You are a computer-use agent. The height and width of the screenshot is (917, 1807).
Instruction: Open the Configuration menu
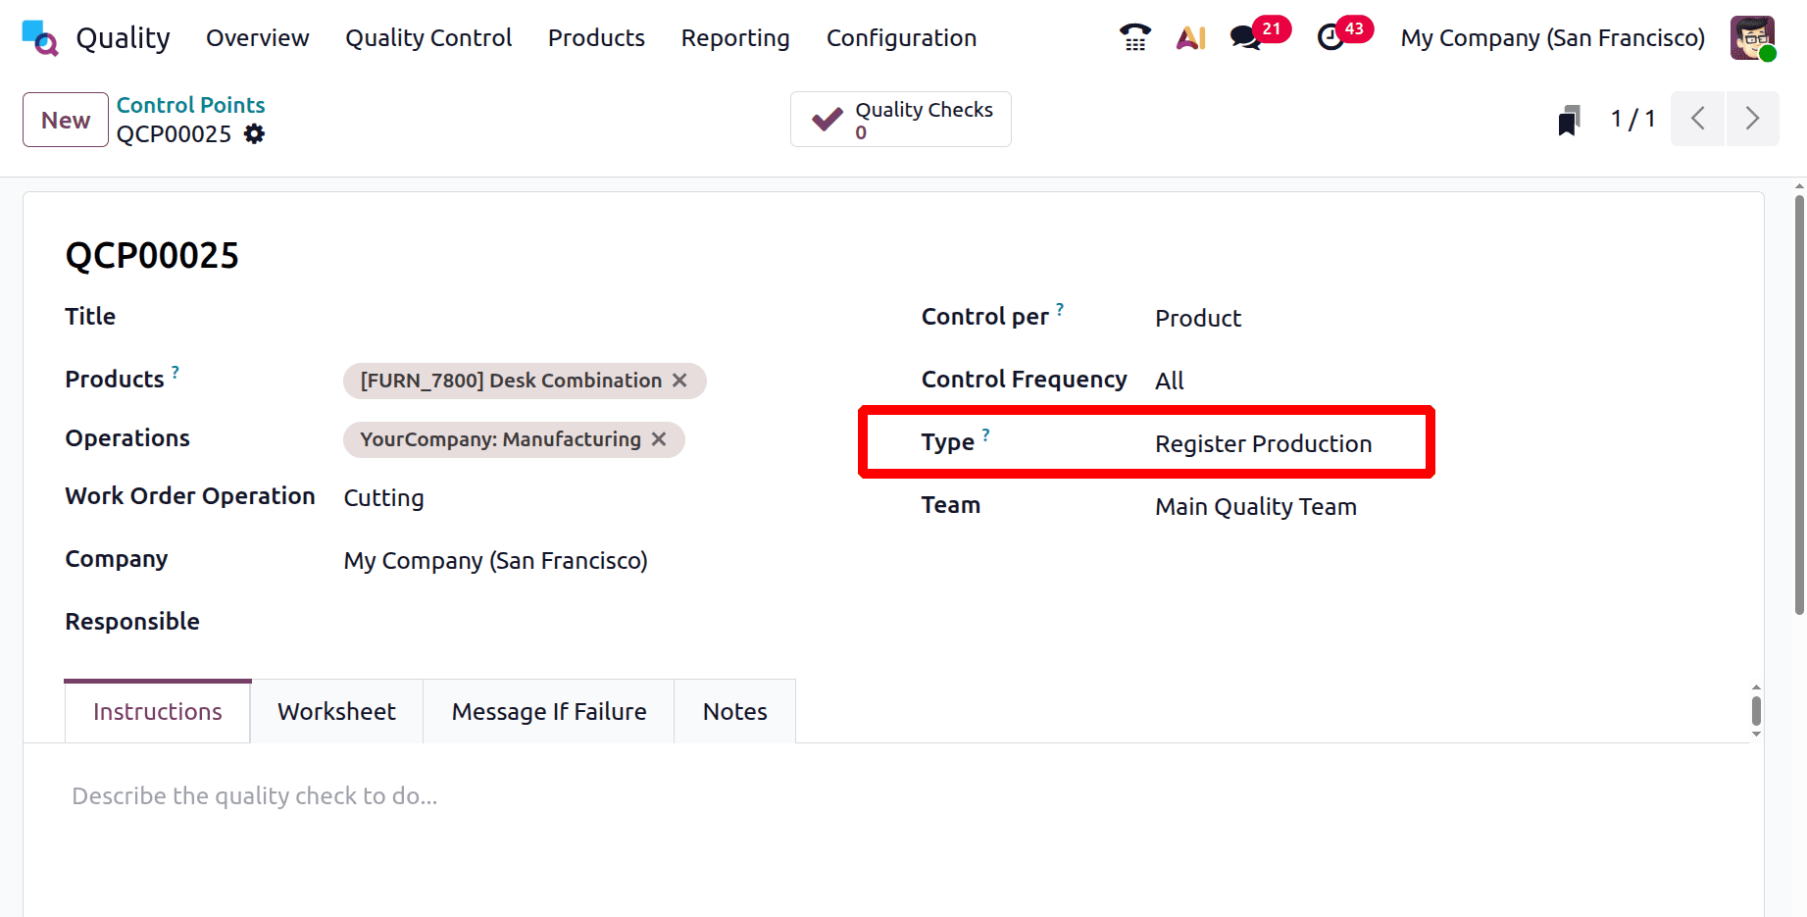tap(901, 37)
